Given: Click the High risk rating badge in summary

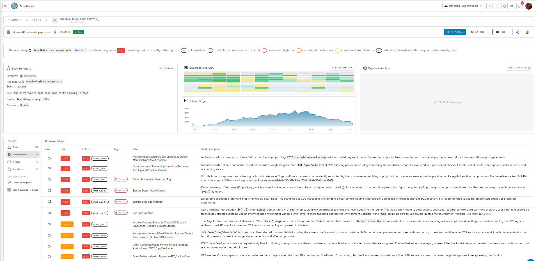Looking at the screenshot, I should 121,50.
